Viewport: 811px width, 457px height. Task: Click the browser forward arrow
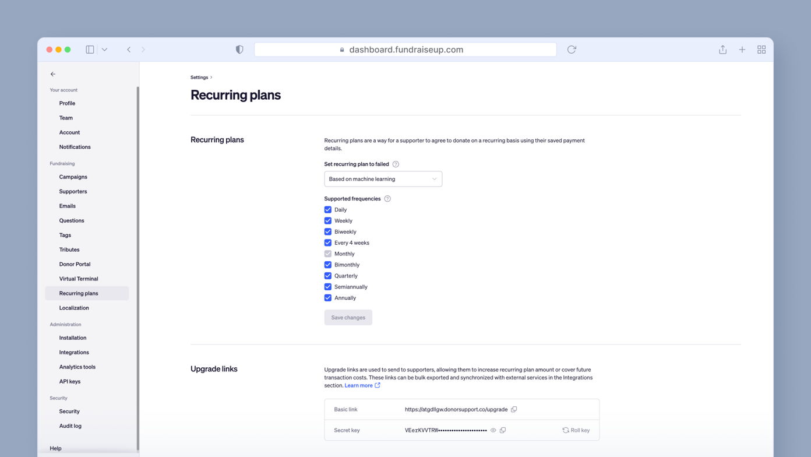coord(143,50)
